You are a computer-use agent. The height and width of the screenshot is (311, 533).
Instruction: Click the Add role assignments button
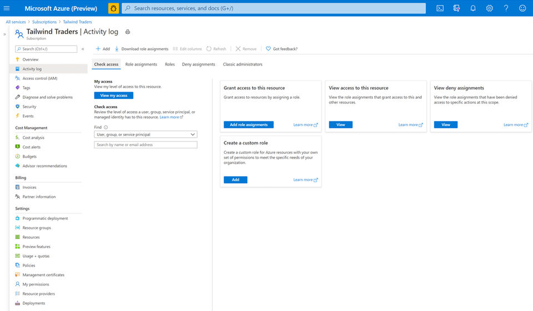pos(249,125)
